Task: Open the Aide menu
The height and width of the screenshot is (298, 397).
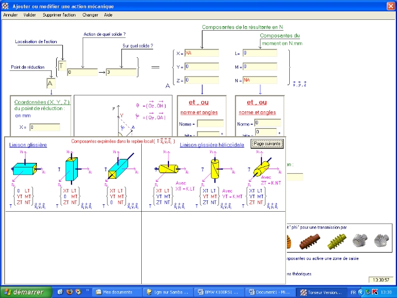Action: [x=108, y=15]
